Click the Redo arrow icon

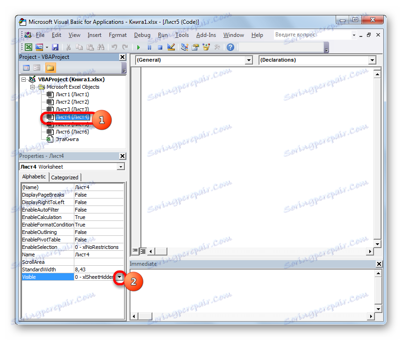click(x=125, y=47)
